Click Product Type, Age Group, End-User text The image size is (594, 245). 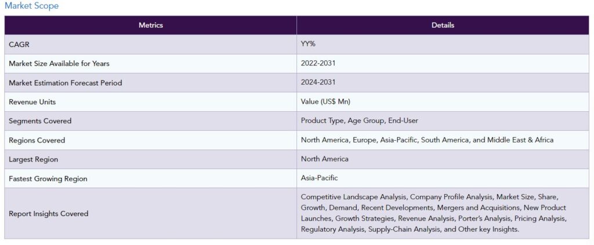point(359,121)
